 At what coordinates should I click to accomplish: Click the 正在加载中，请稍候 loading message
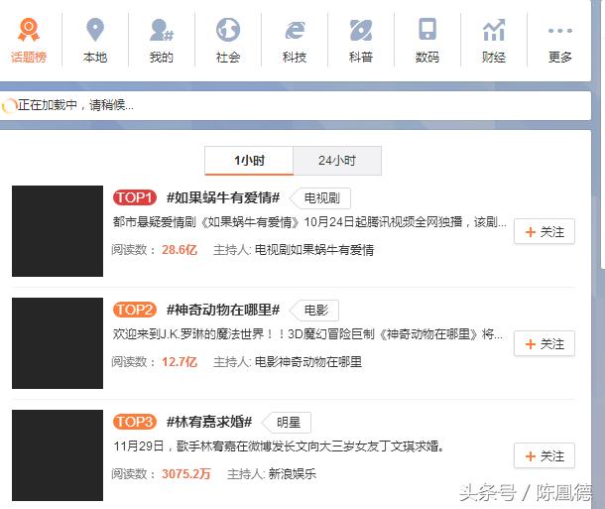75,105
